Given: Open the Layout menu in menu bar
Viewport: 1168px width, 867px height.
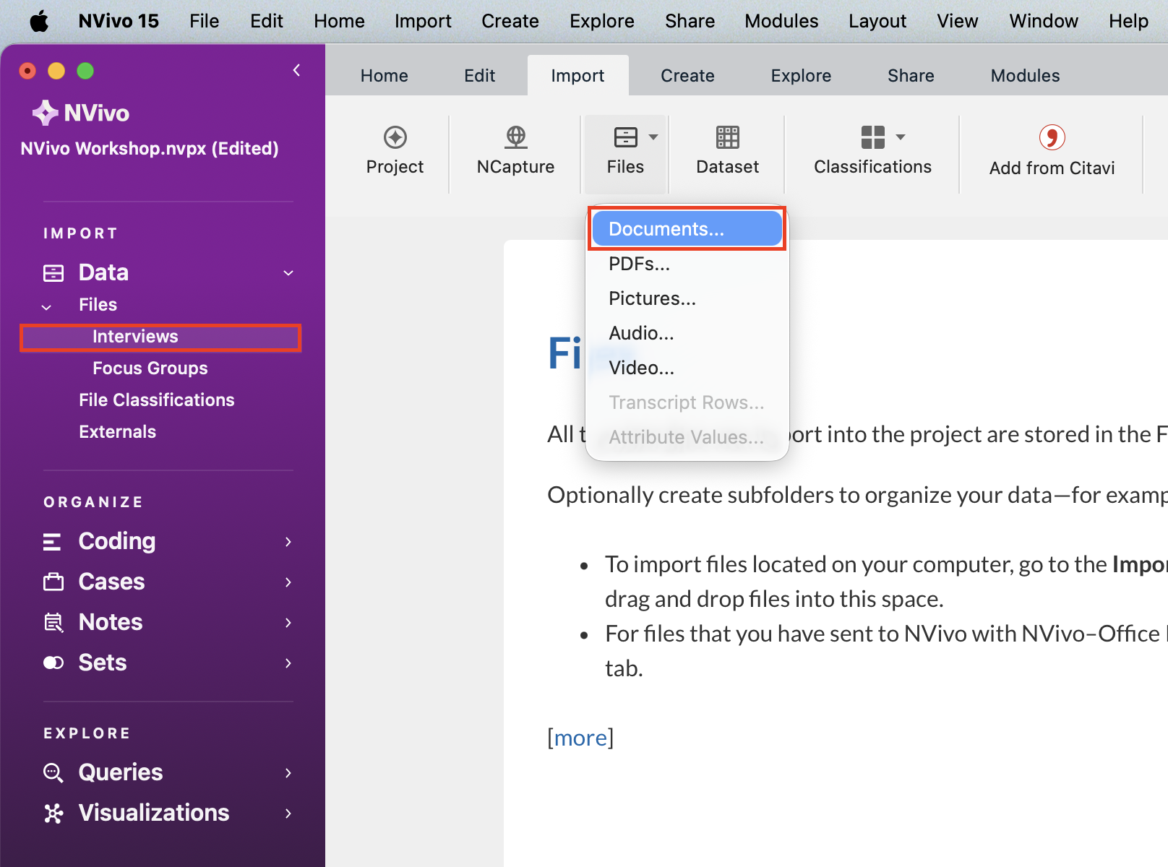Looking at the screenshot, I should pyautogui.click(x=877, y=21).
